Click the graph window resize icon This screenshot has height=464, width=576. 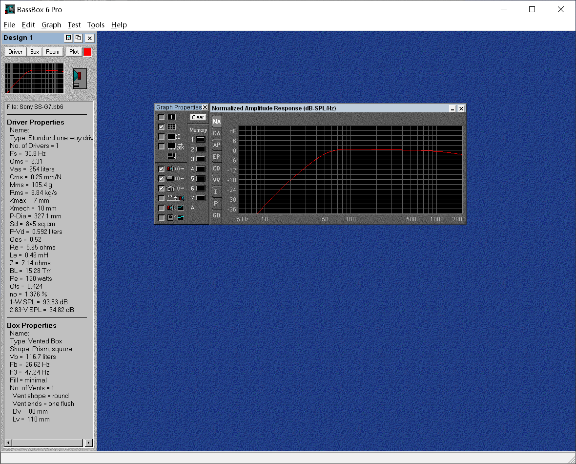coord(171,156)
